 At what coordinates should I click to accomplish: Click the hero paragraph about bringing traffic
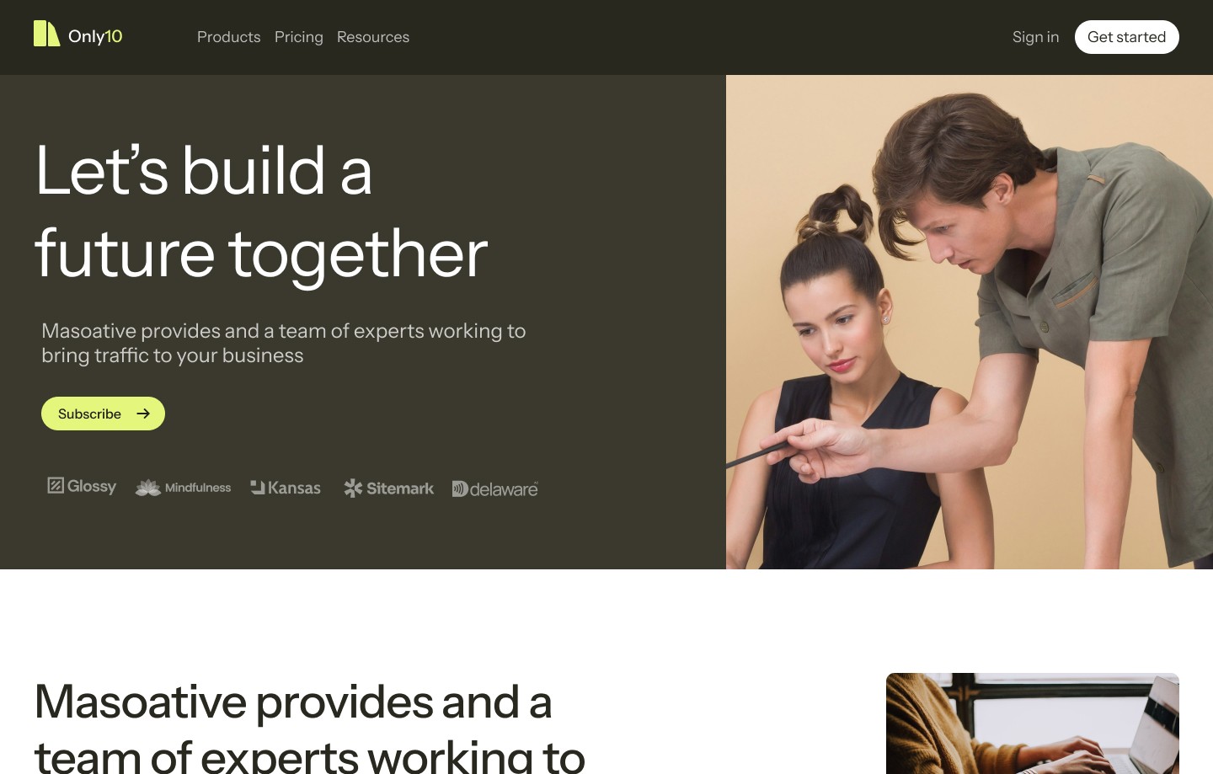(284, 343)
